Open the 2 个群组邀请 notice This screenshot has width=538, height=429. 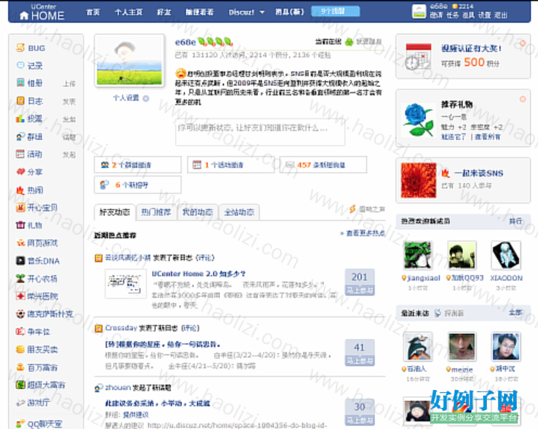pos(138,165)
